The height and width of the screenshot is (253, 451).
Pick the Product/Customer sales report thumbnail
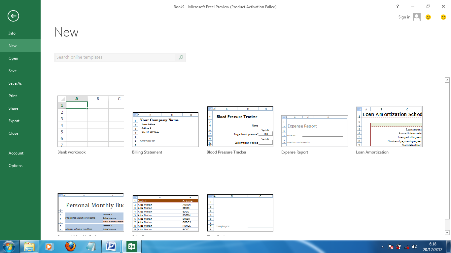[165, 213]
